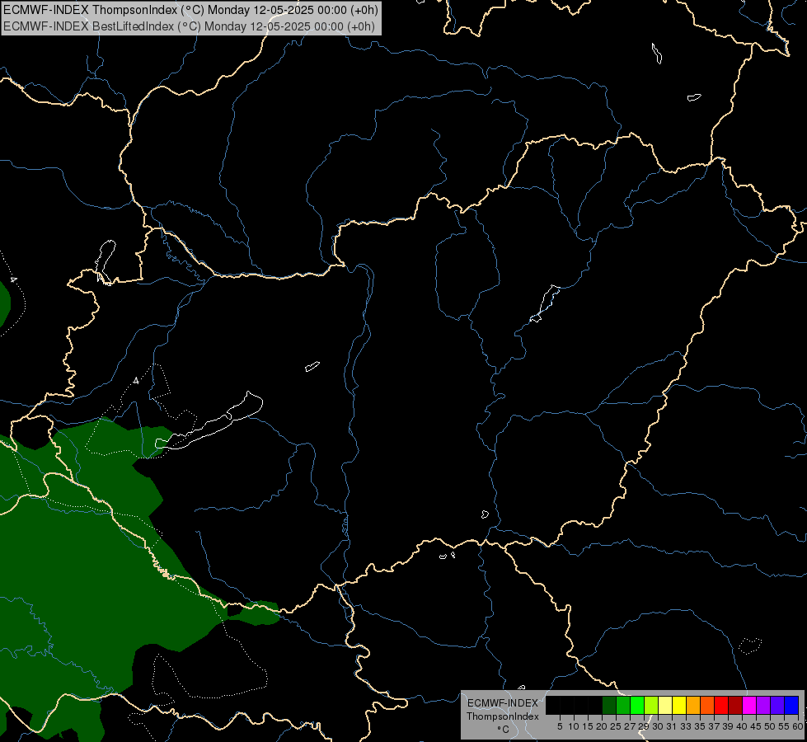Click legend scale value '10'
The image size is (807, 742).
tap(574, 726)
